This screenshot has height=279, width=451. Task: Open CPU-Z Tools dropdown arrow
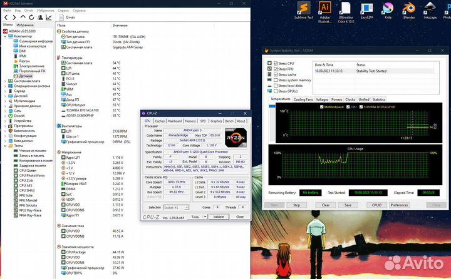coord(205,217)
